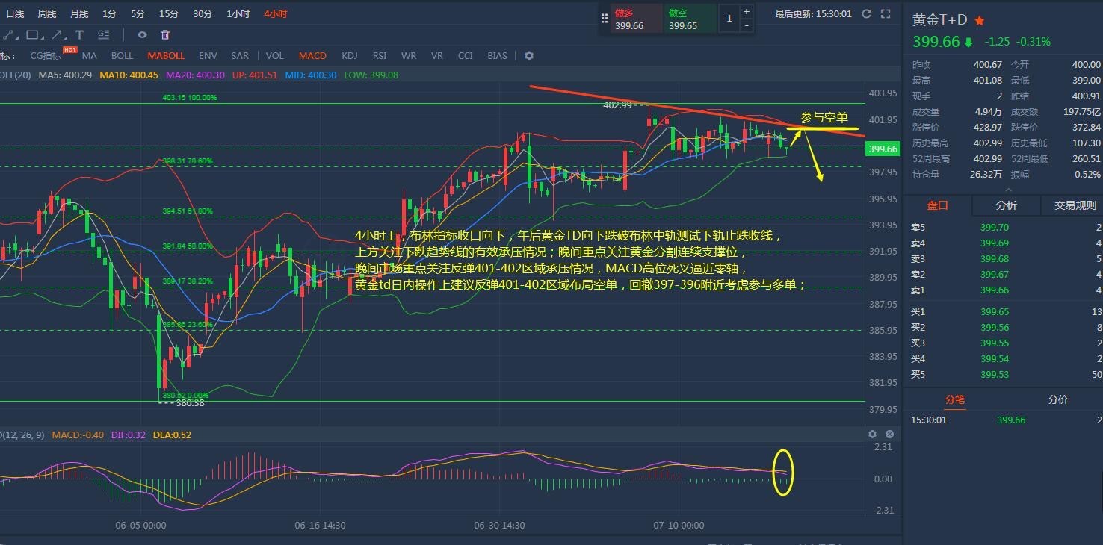Refresh chart data
Screen dimensions: 1103x545
point(867,13)
